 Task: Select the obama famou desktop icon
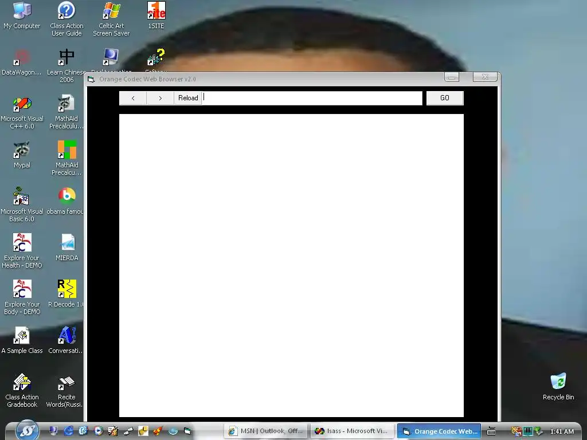tap(65, 201)
